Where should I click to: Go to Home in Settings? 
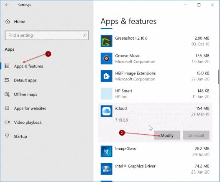pyautogui.click(x=20, y=22)
